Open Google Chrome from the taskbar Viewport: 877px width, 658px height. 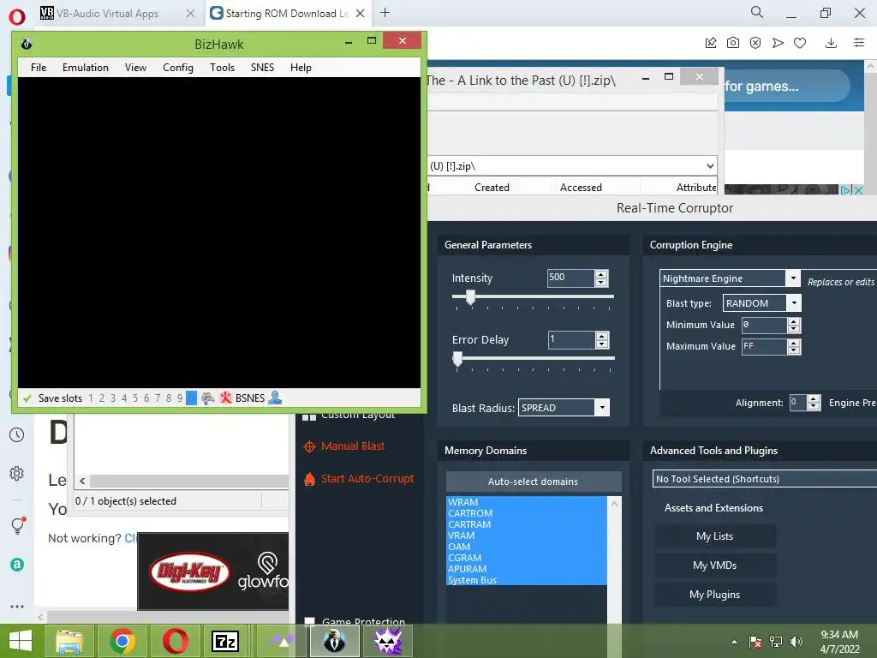click(122, 641)
